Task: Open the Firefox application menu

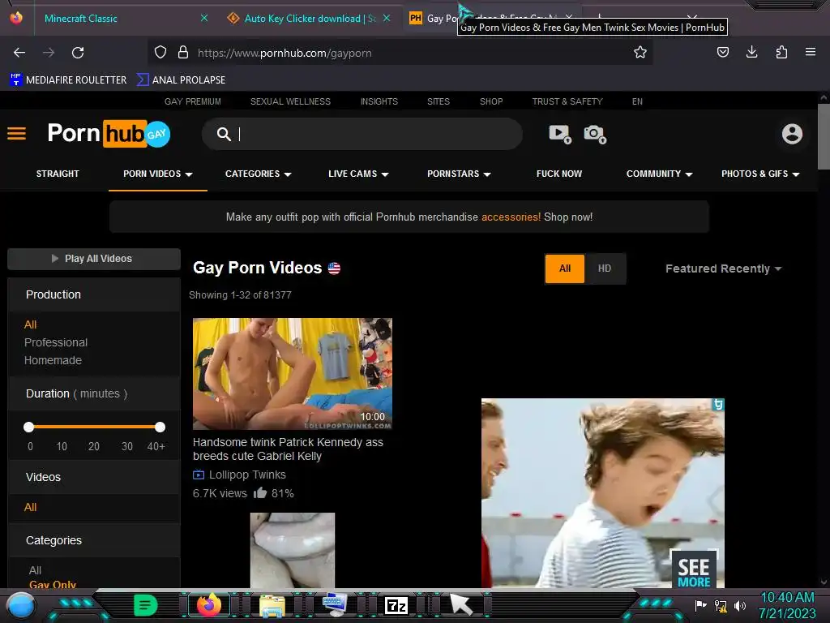Action: pyautogui.click(x=811, y=52)
